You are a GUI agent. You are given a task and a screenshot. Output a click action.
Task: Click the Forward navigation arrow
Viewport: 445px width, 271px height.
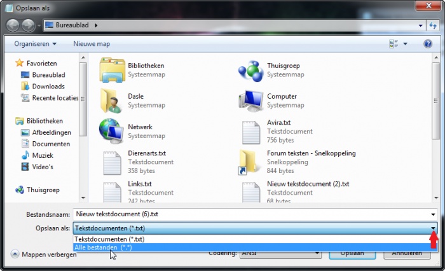(28, 25)
